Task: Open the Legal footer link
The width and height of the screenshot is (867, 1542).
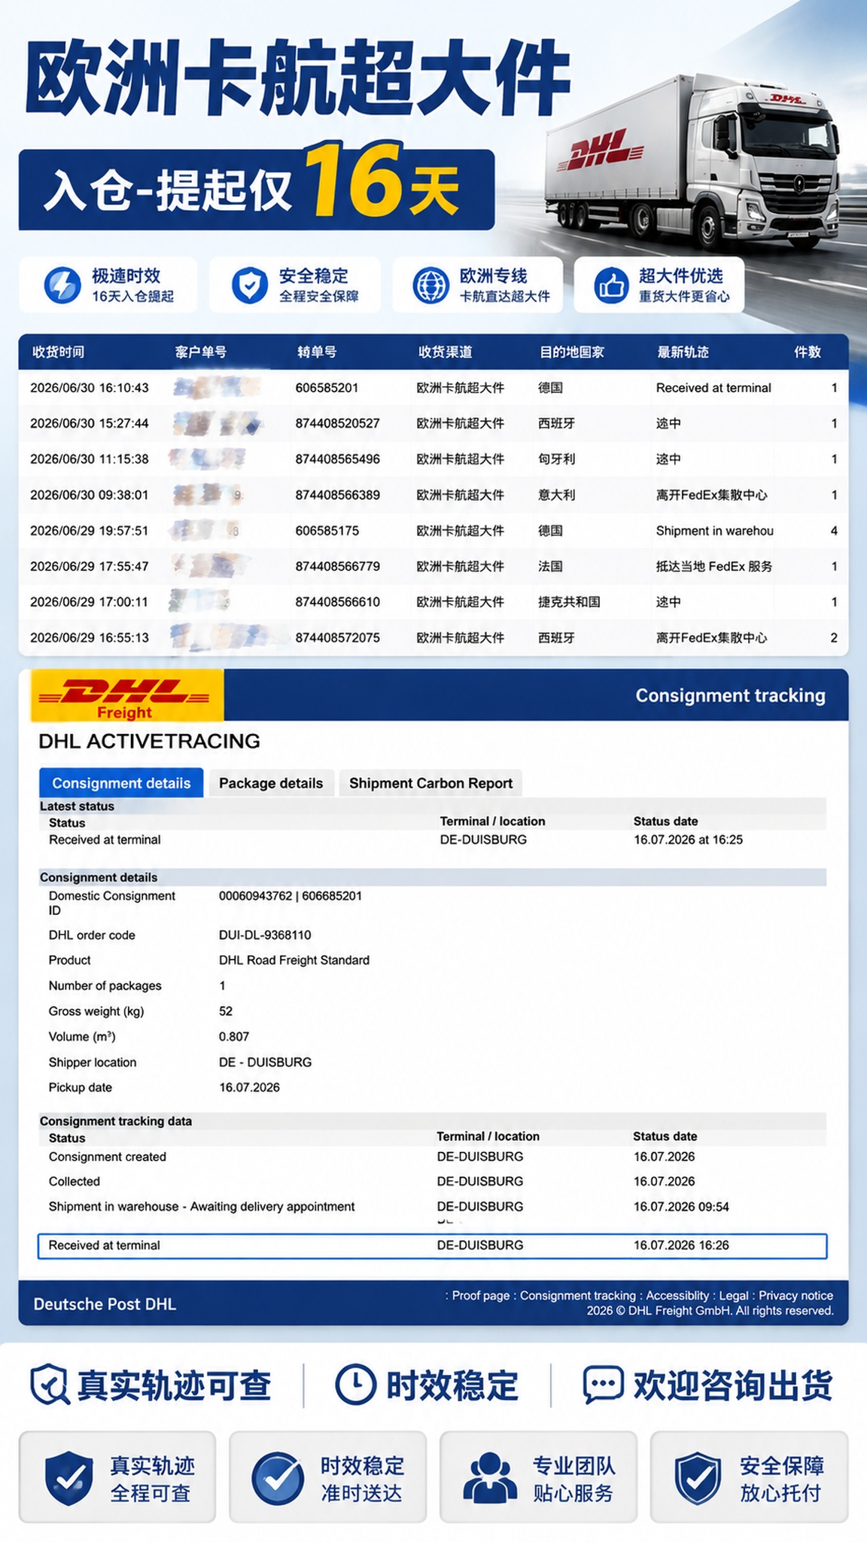Action: tap(734, 1295)
